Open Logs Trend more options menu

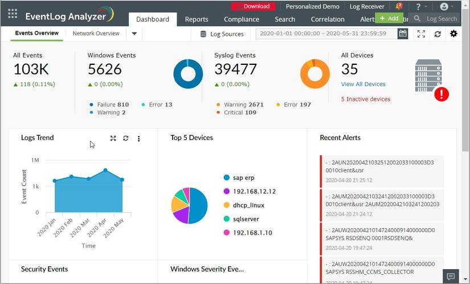[x=138, y=138]
